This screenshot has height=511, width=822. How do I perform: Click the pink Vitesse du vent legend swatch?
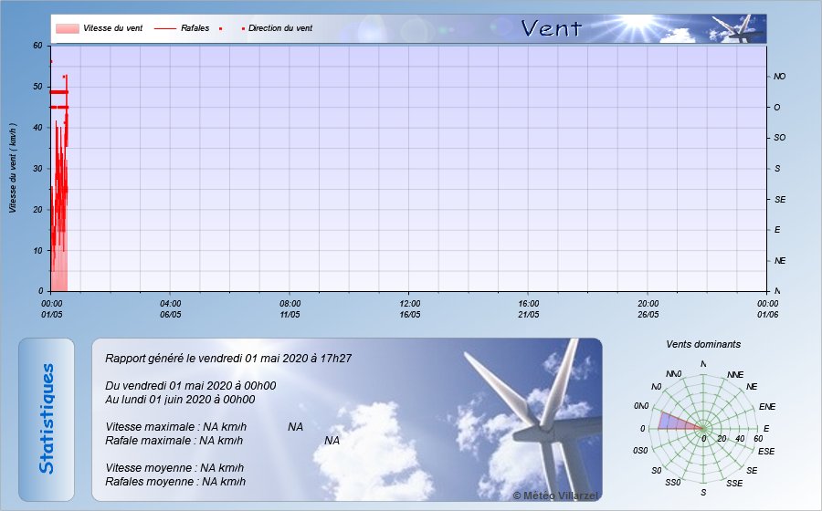[x=67, y=28]
